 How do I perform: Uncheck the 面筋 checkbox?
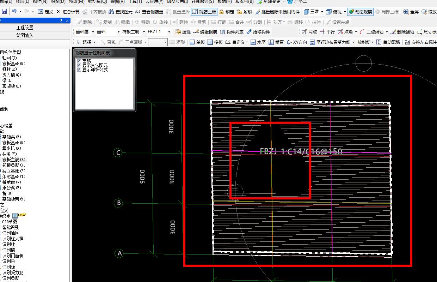click(79, 61)
